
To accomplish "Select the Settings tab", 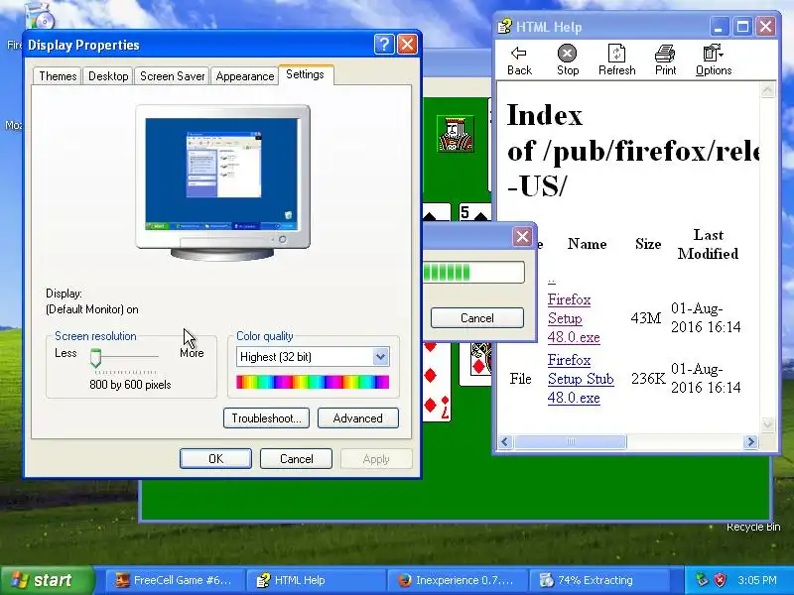I will click(x=305, y=74).
